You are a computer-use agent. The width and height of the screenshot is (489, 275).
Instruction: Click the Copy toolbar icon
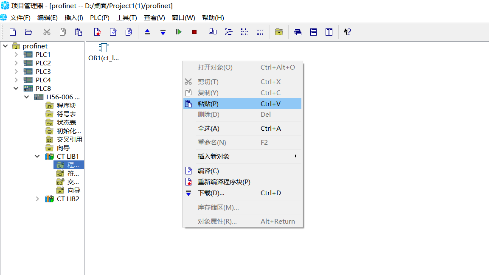63,32
